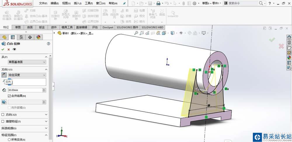The height and width of the screenshot is (142, 292).
Task: Open the DisplayManager color sphere tab
Action: [x=38, y=37]
